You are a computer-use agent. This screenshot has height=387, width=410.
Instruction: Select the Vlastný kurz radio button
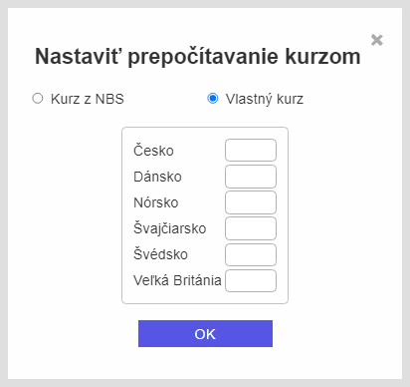[x=213, y=99]
